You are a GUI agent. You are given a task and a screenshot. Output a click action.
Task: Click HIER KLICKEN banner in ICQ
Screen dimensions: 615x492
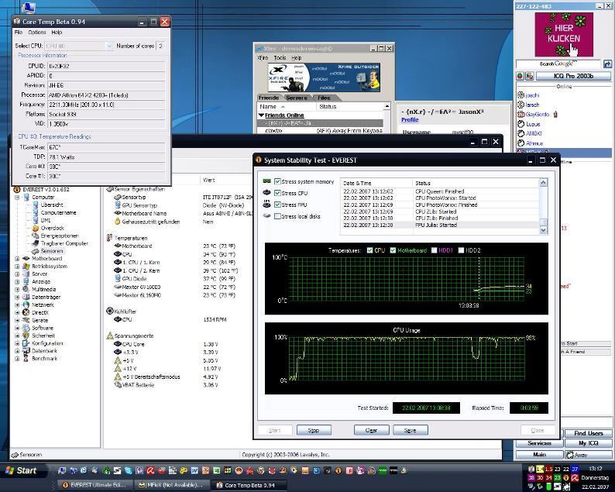click(x=564, y=34)
